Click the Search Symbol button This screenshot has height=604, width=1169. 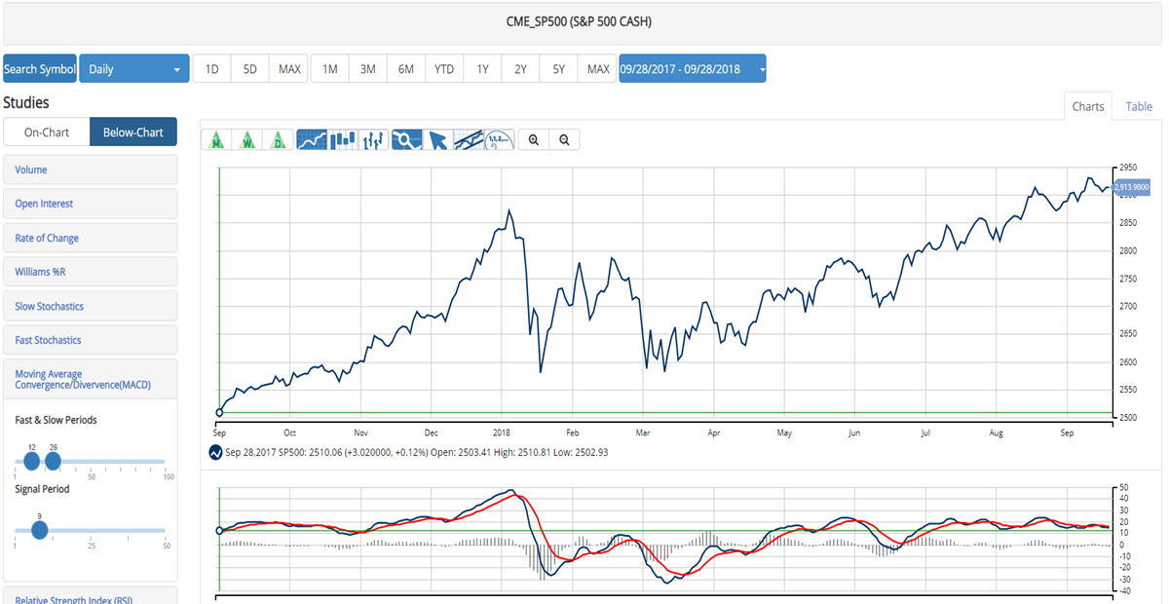point(39,68)
